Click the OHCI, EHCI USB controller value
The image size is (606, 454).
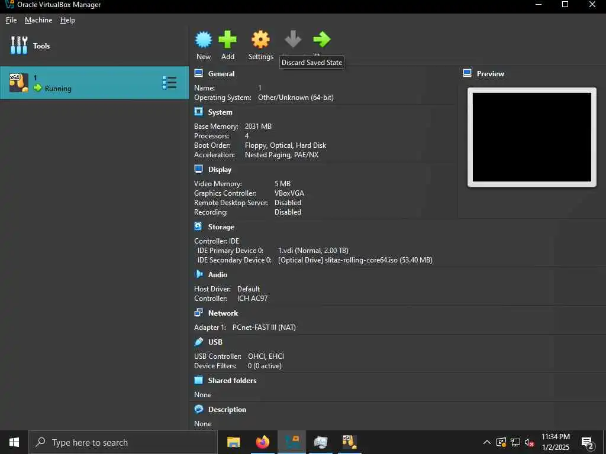pyautogui.click(x=266, y=356)
